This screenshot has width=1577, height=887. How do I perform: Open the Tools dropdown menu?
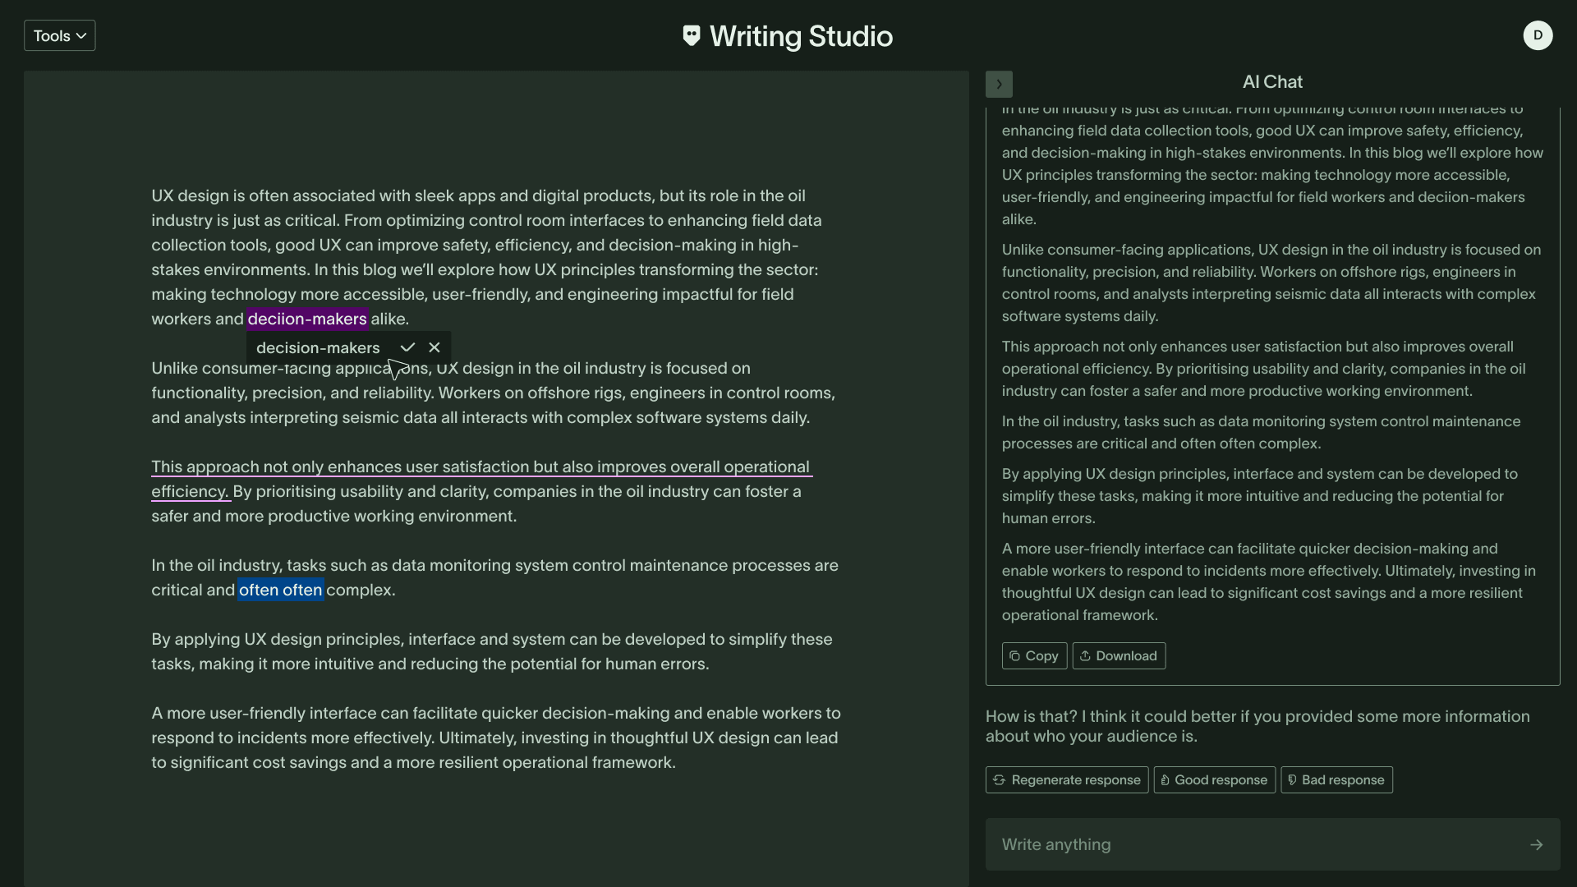coord(59,35)
